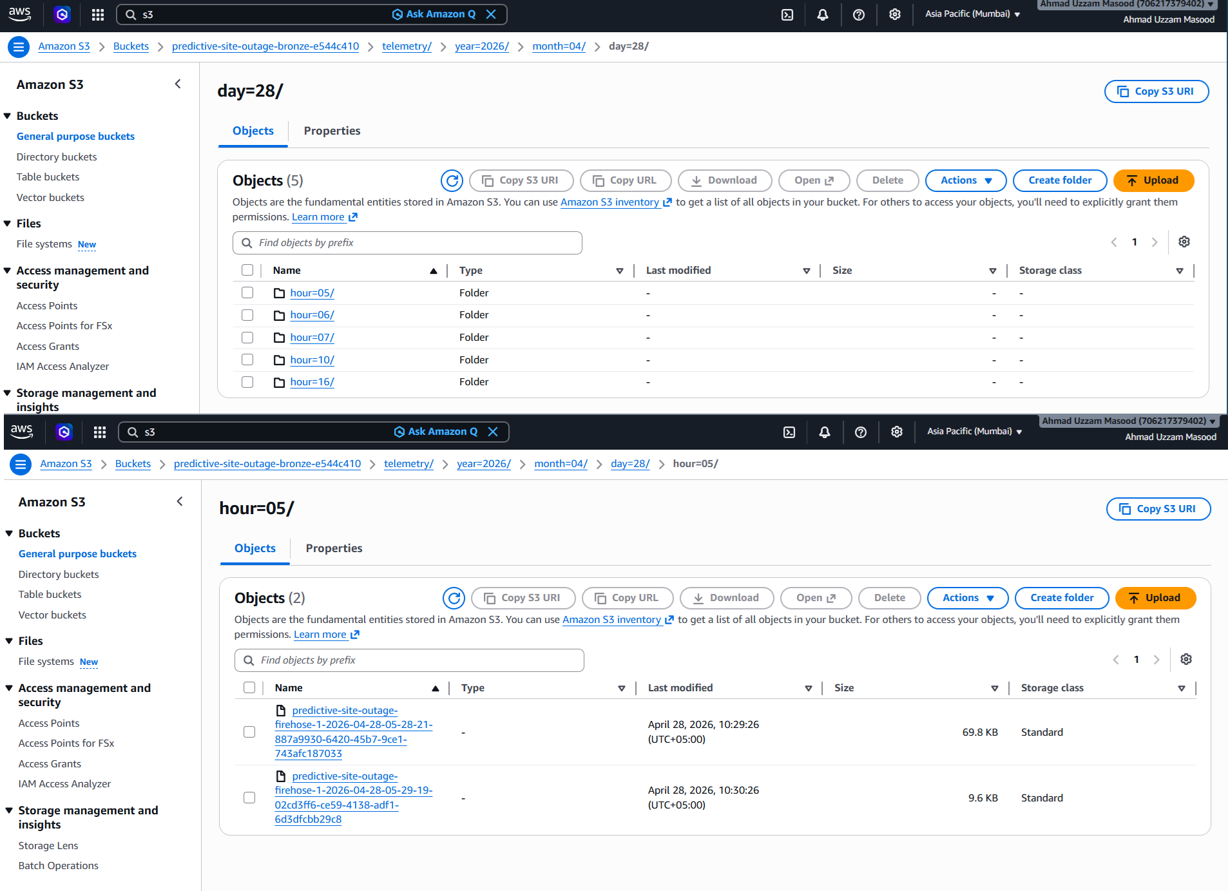Refresh objects list on day=28/ page

(x=452, y=180)
